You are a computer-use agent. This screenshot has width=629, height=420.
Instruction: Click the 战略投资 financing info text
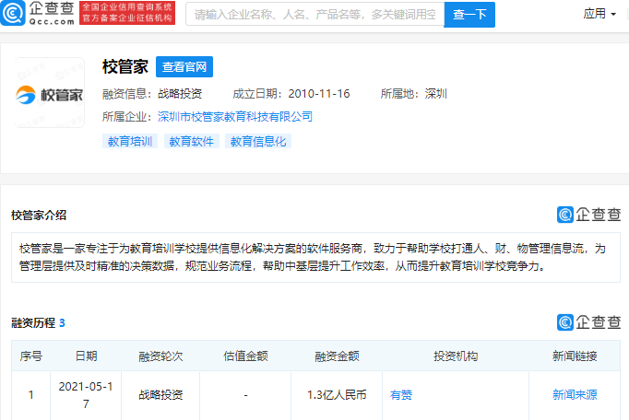click(x=180, y=94)
